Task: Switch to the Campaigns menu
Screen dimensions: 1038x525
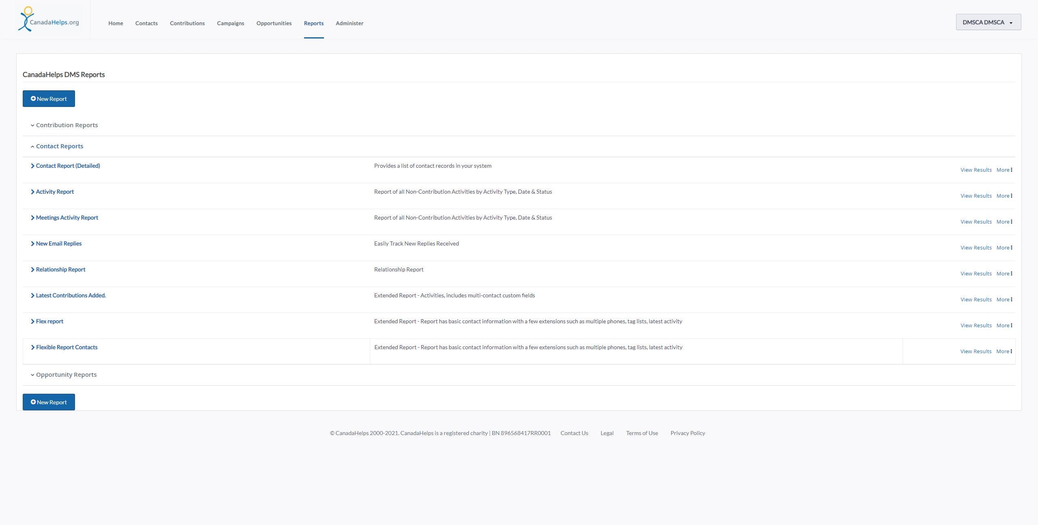Action: click(230, 23)
